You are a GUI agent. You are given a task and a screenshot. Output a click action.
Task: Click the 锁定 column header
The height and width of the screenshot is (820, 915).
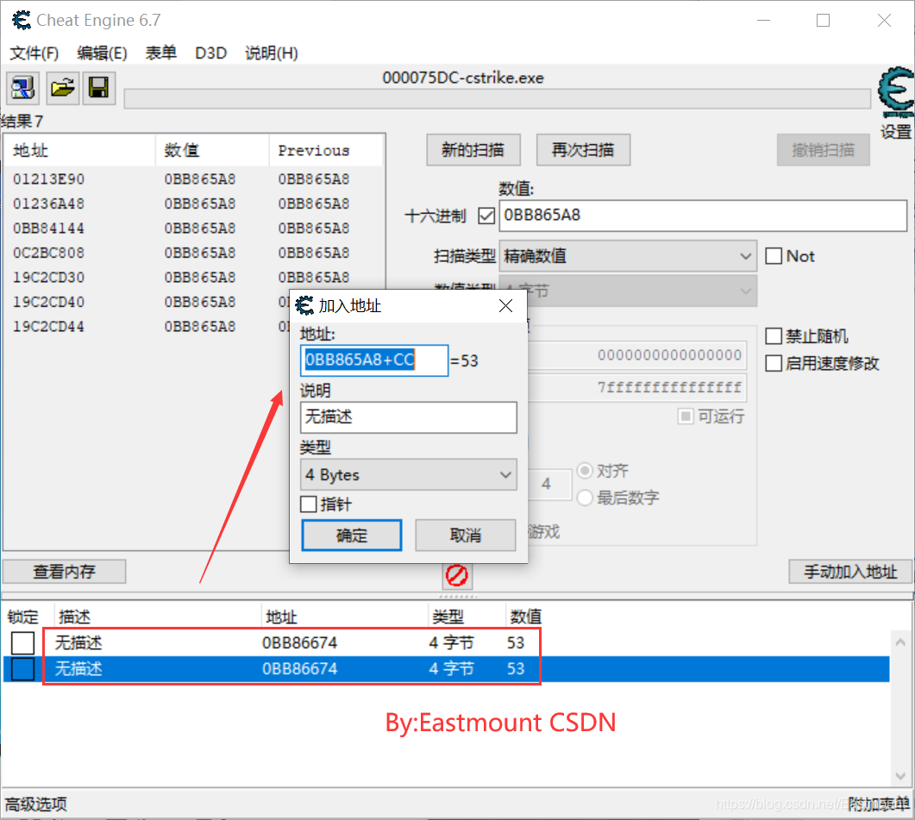pos(23,617)
